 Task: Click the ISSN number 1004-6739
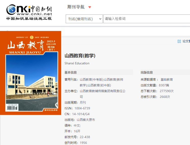[82, 108]
